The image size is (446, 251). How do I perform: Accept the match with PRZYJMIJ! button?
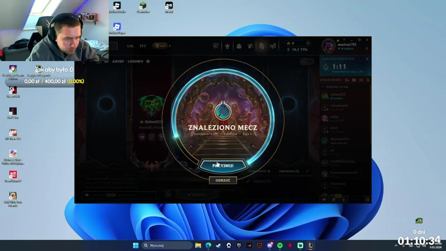223,166
